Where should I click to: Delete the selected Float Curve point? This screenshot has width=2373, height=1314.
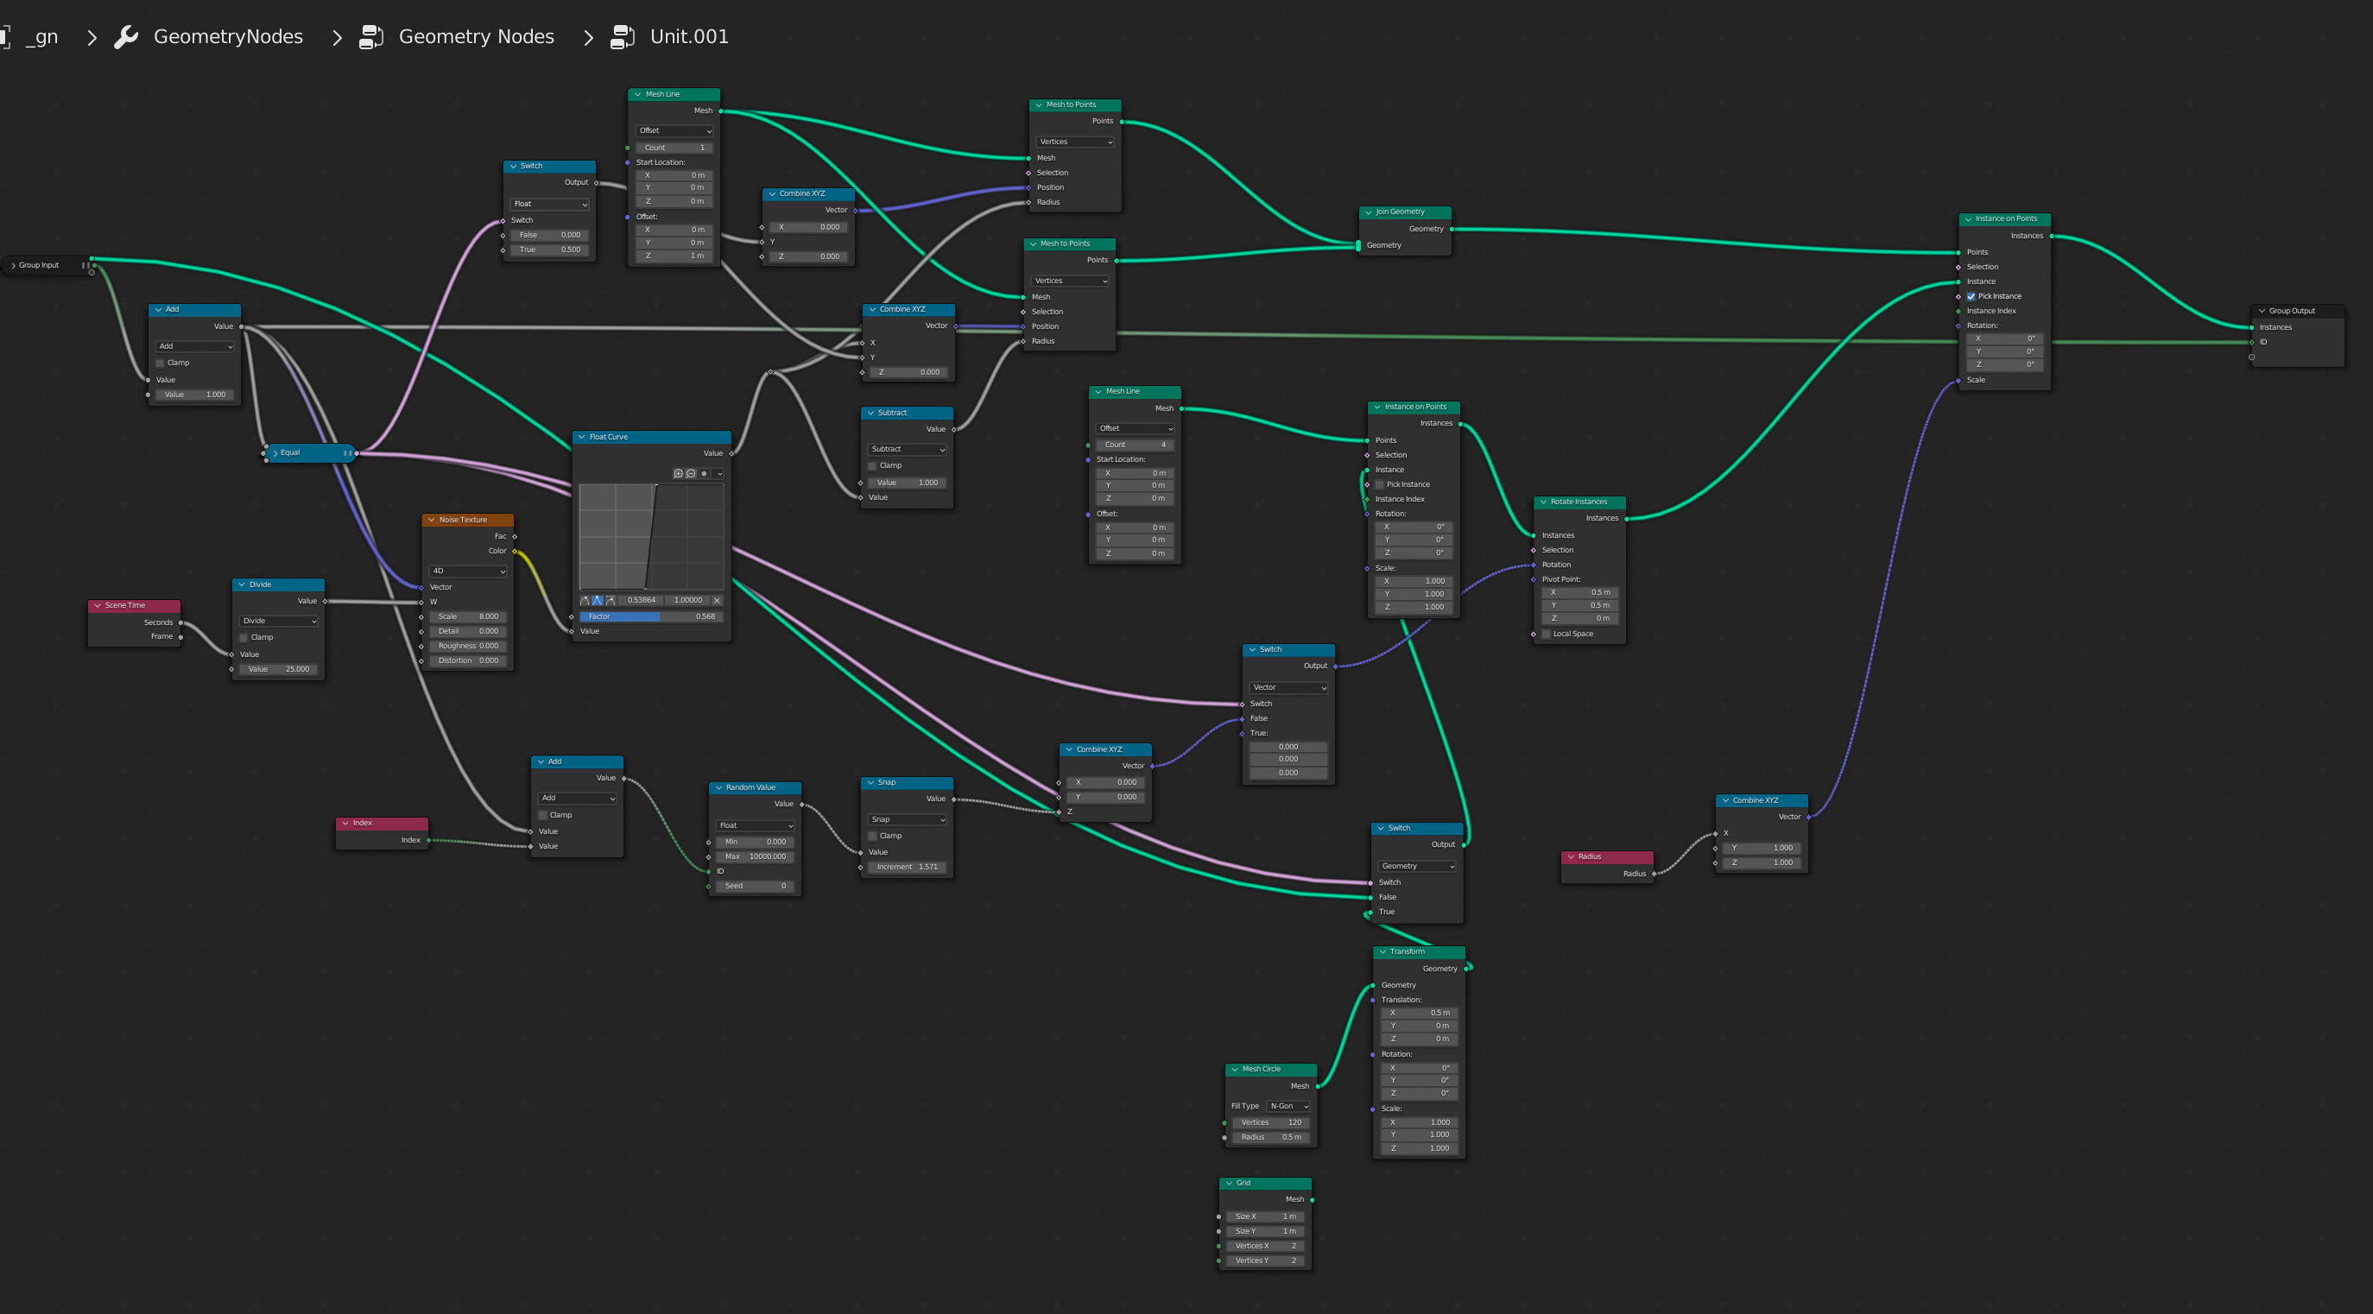(718, 600)
